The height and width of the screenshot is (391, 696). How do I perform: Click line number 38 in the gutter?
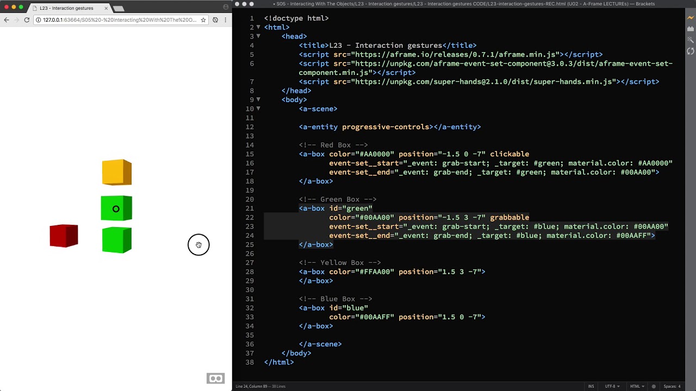coord(250,362)
